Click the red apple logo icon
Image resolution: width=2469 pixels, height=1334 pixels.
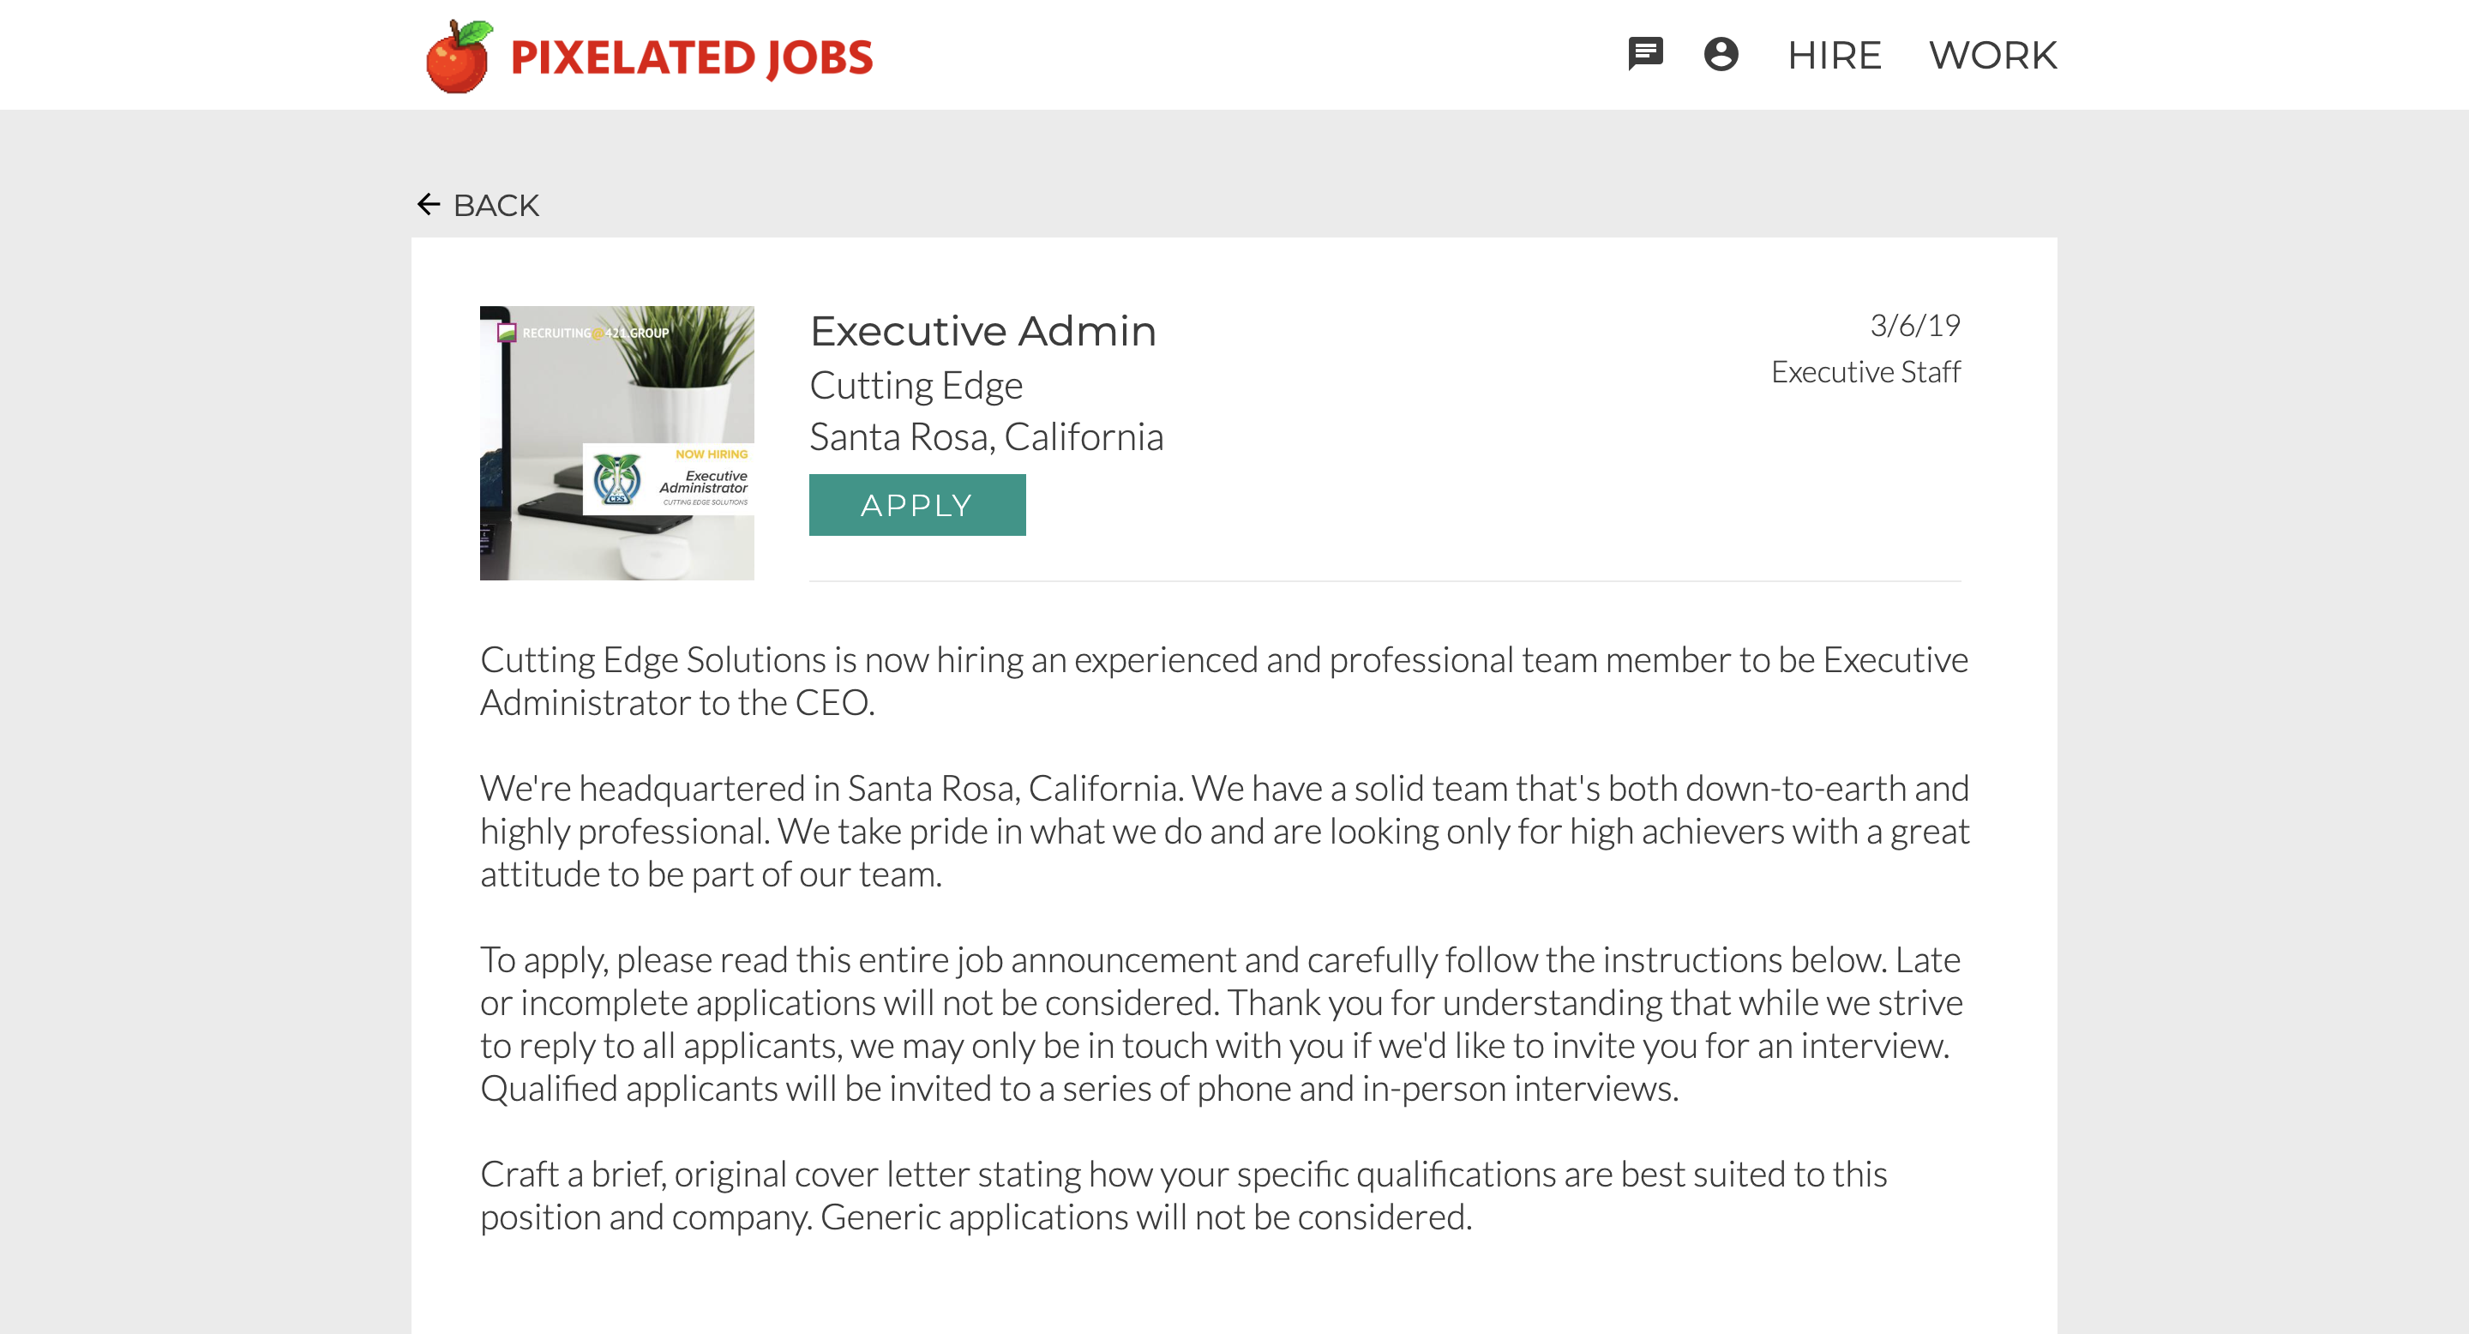[458, 56]
